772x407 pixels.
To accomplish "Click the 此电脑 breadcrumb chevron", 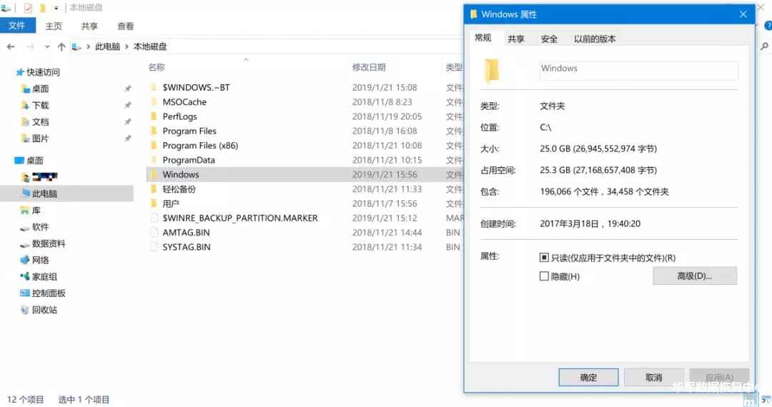I will pyautogui.click(x=127, y=46).
